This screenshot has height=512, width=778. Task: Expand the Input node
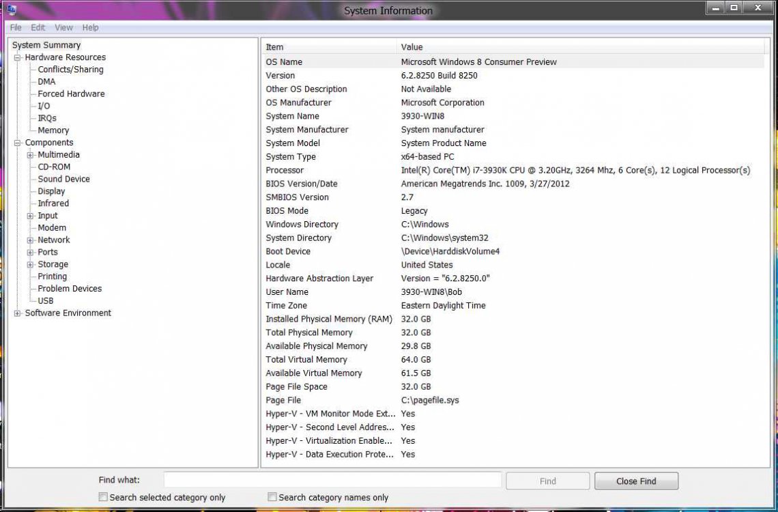point(31,216)
